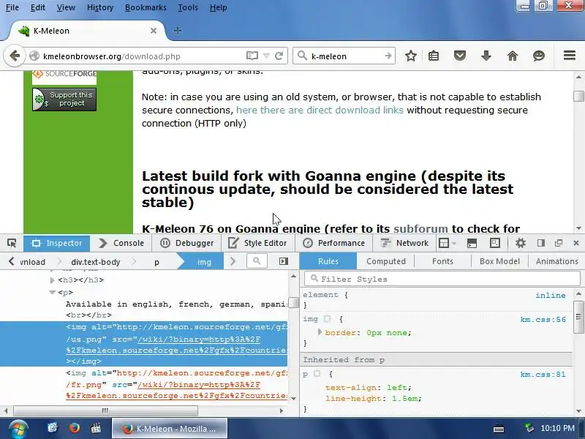
Task: Switch to the Rules side tab
Action: coord(328,261)
